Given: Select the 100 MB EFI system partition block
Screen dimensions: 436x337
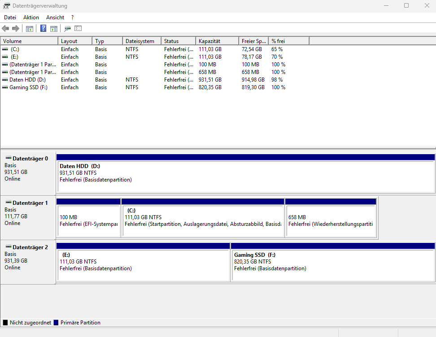Looking at the screenshot, I should tap(88, 218).
